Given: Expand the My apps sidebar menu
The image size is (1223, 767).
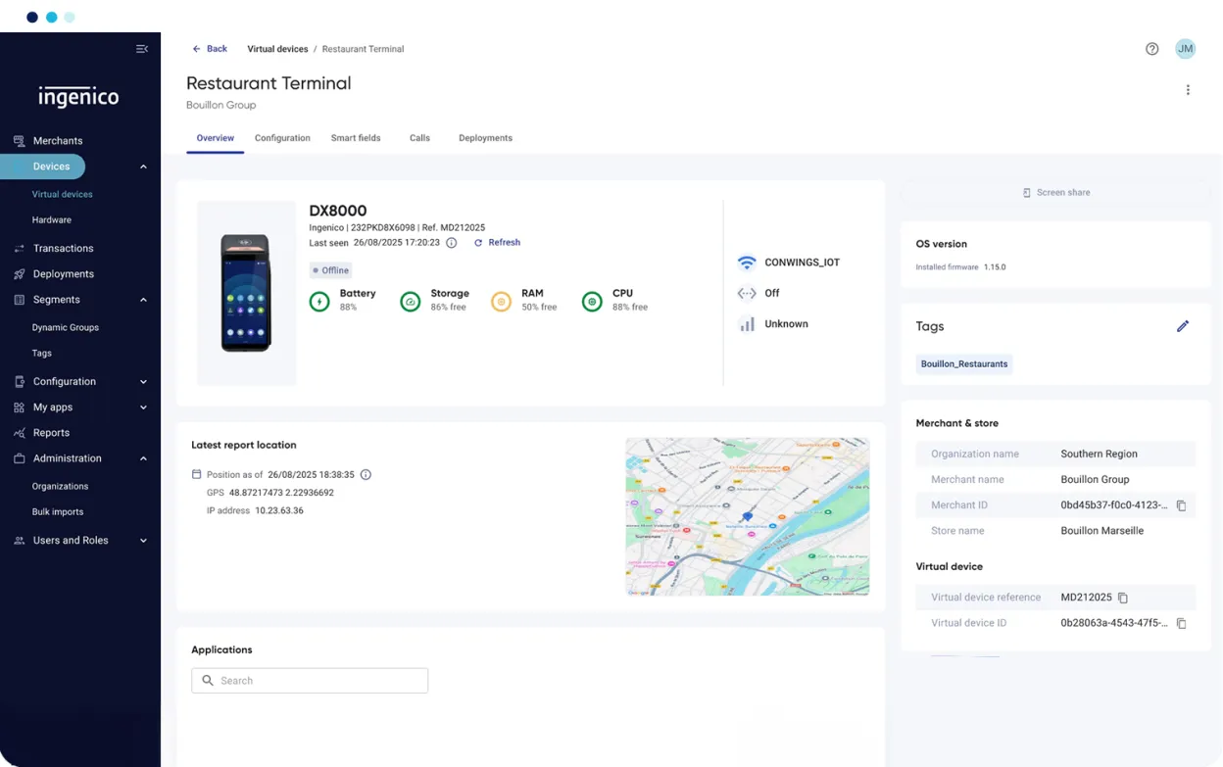Looking at the screenshot, I should 143,407.
